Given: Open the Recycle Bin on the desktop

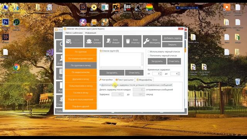Looking at the screenshot, I should pos(238,82).
